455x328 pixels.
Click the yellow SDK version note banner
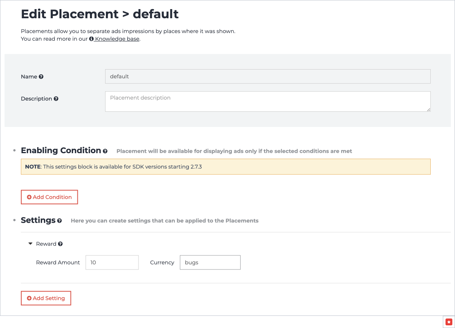225,167
